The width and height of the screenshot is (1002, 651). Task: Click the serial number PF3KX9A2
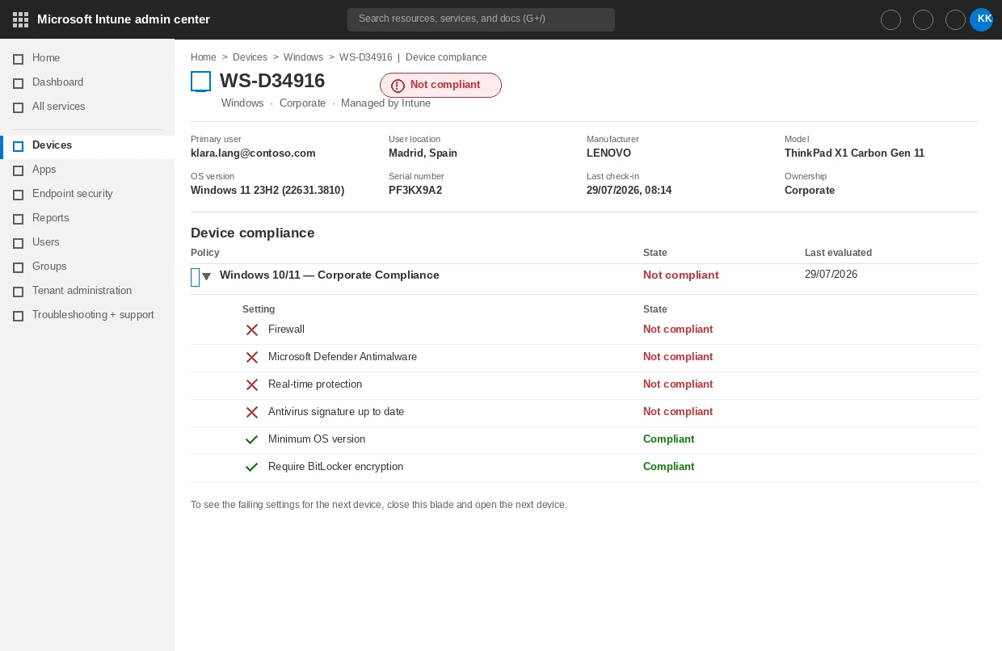click(x=415, y=191)
